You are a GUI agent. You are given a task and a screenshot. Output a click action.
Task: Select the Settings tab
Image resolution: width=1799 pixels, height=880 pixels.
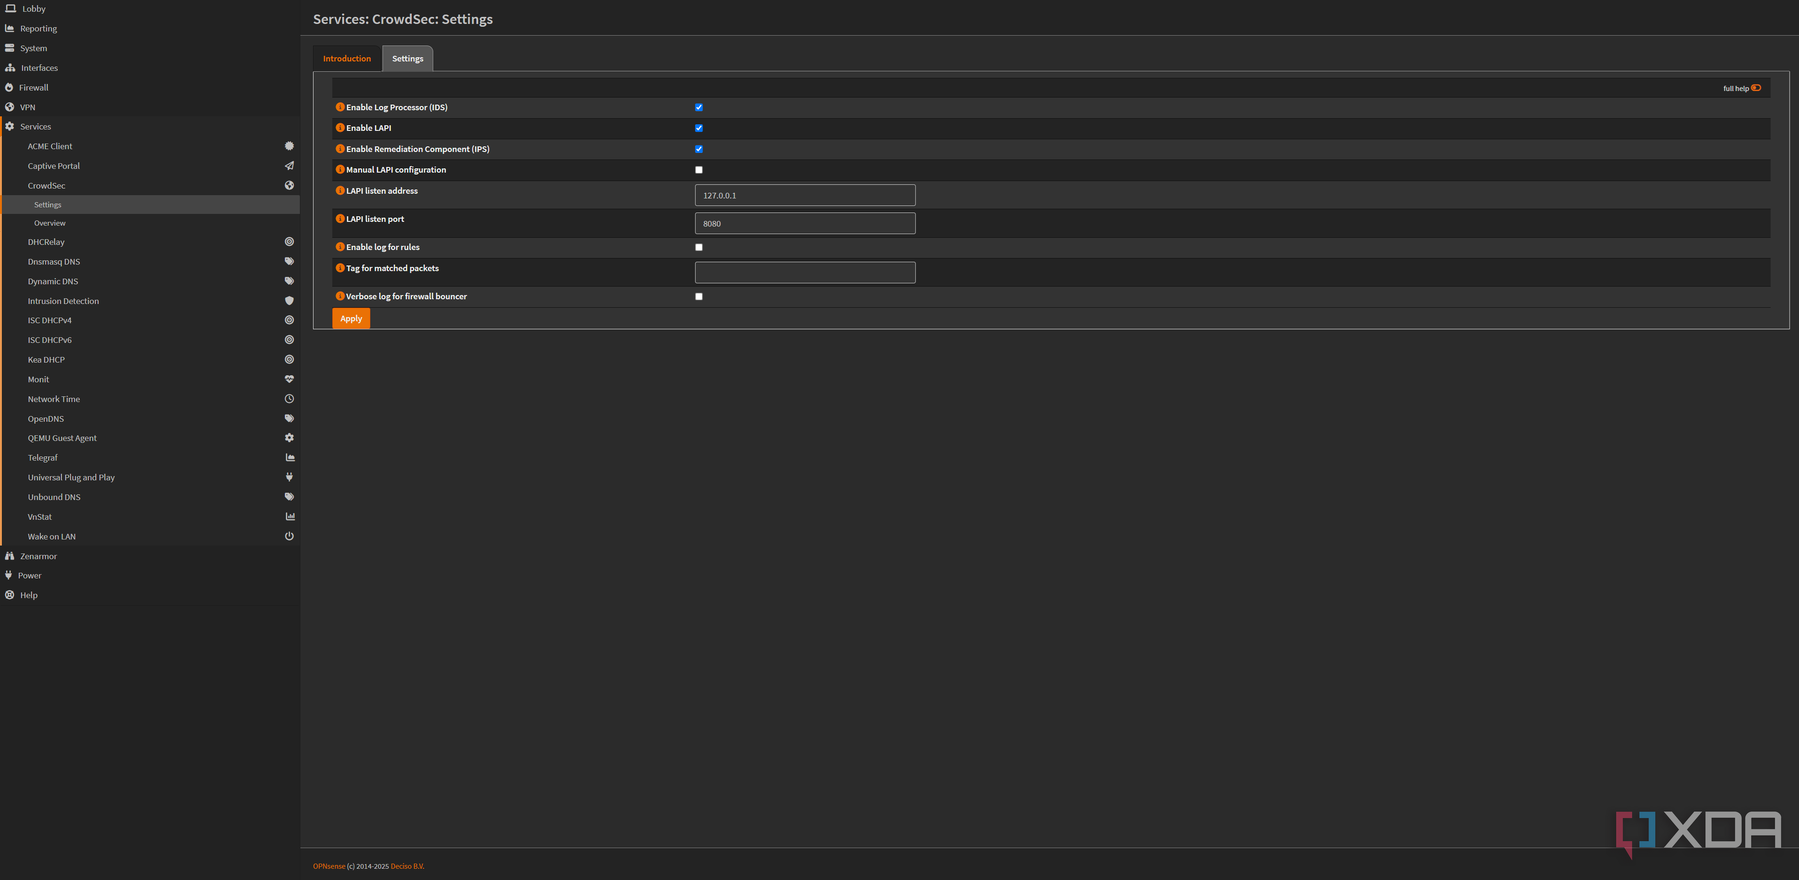click(x=408, y=59)
